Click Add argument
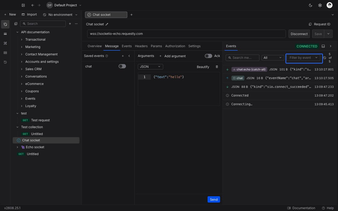The width and height of the screenshot is (338, 211). click(172, 56)
